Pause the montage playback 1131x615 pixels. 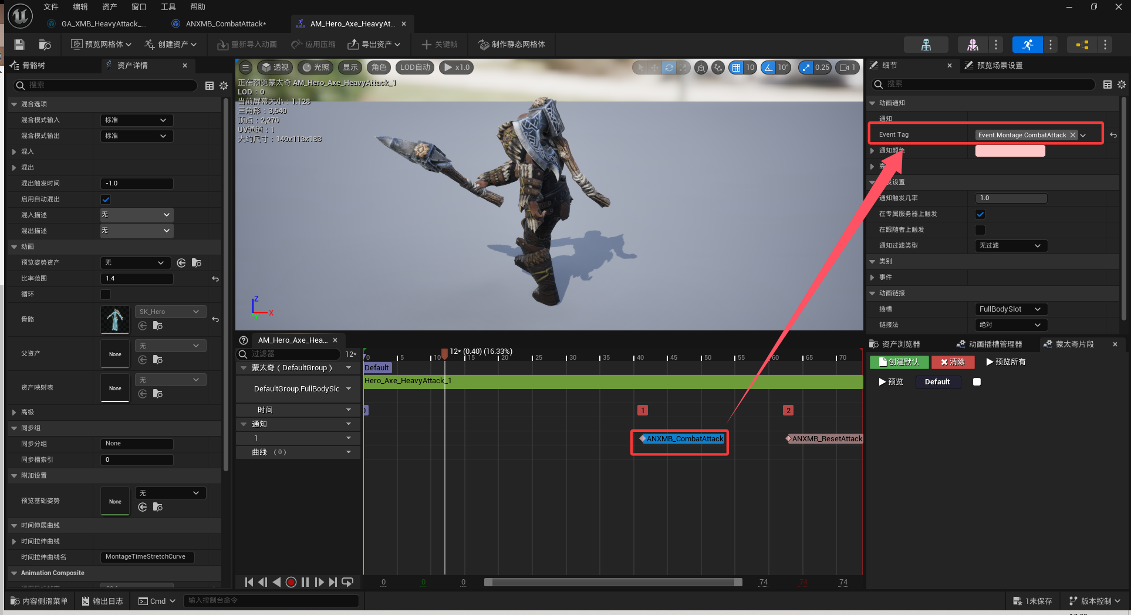click(x=305, y=582)
